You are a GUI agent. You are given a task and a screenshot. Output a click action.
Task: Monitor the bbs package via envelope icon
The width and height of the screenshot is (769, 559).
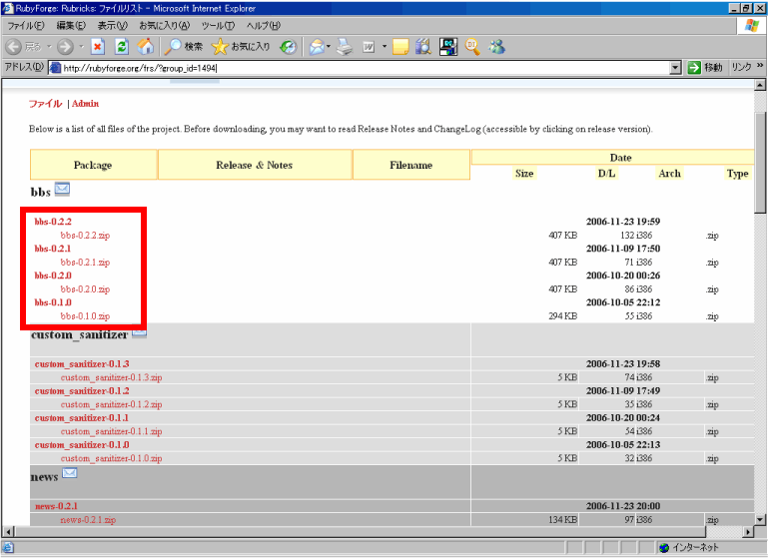pyautogui.click(x=62, y=189)
